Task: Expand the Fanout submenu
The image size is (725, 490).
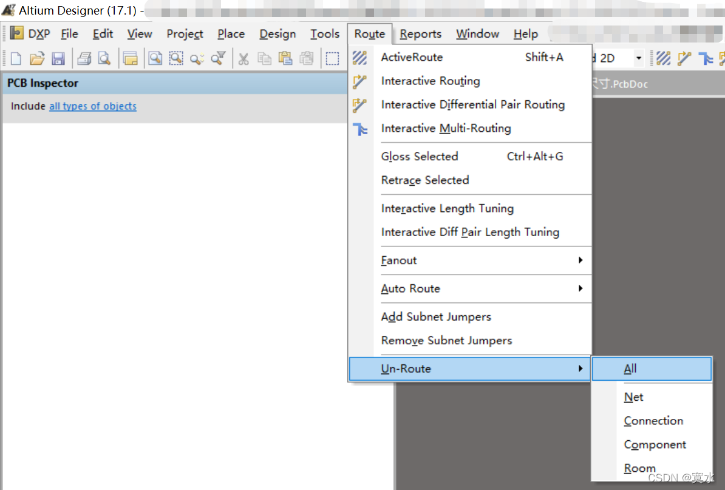Action: [470, 260]
